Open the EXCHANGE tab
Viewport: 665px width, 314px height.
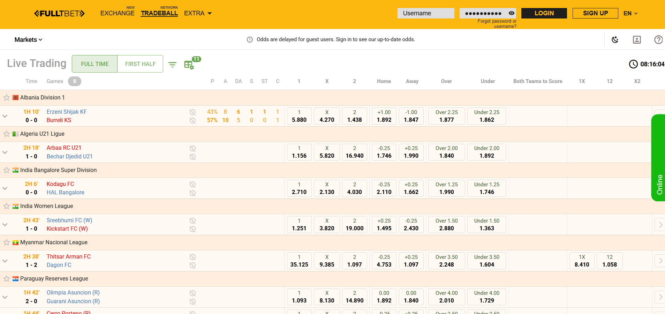tap(117, 13)
